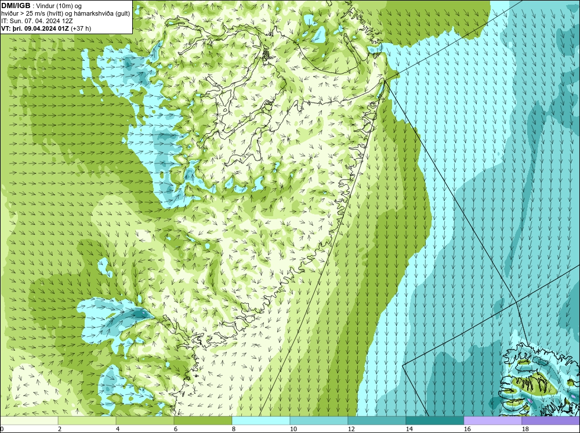
Task: Click the 0–2 m/s pale yellow legend swatch
Action: coord(29,421)
